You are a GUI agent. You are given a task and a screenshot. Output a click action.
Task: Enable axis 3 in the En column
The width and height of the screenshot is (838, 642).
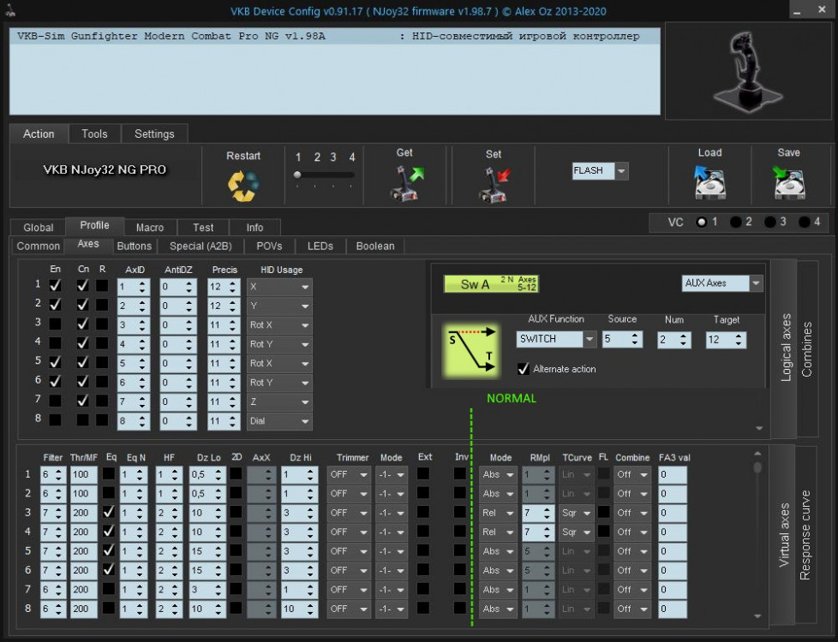pos(55,324)
